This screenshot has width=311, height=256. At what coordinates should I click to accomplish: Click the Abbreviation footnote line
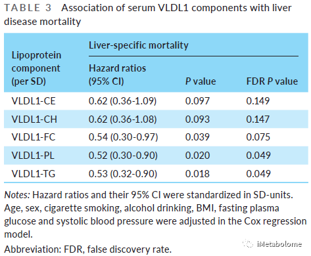point(87,249)
